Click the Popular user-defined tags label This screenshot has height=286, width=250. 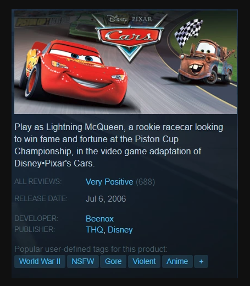tap(91, 249)
